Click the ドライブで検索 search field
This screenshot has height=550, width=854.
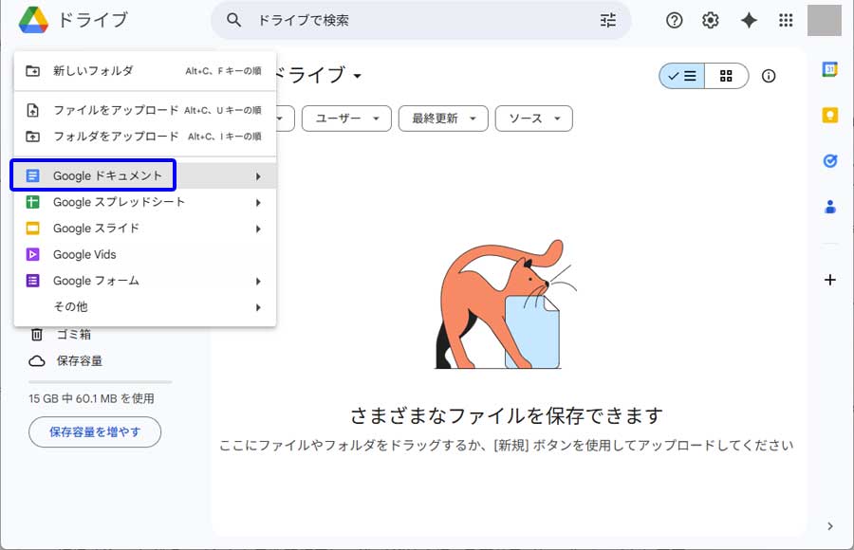(418, 20)
